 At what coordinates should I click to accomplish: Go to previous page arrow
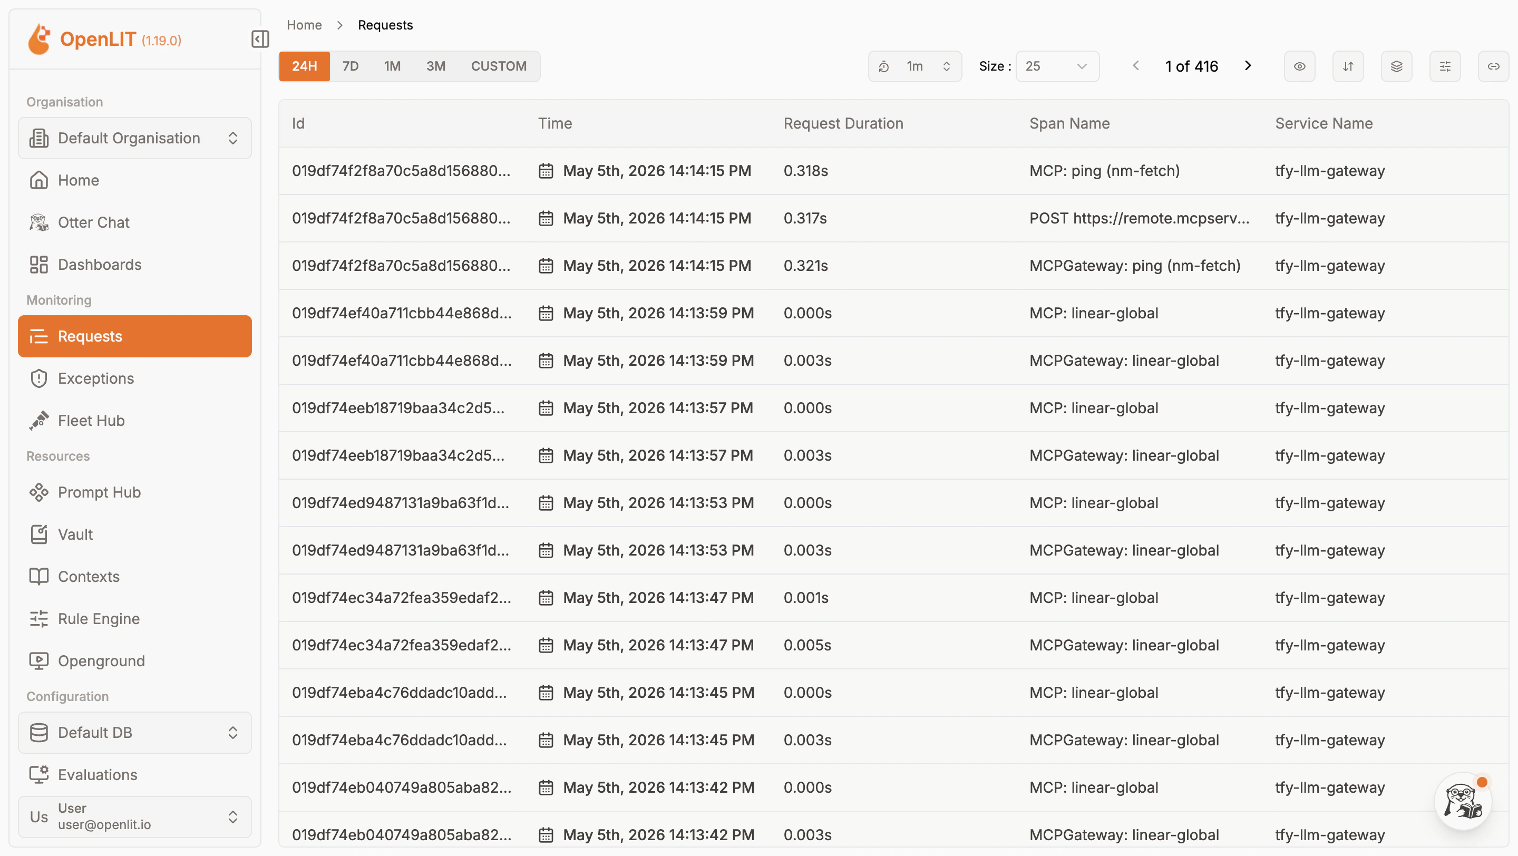1135,65
